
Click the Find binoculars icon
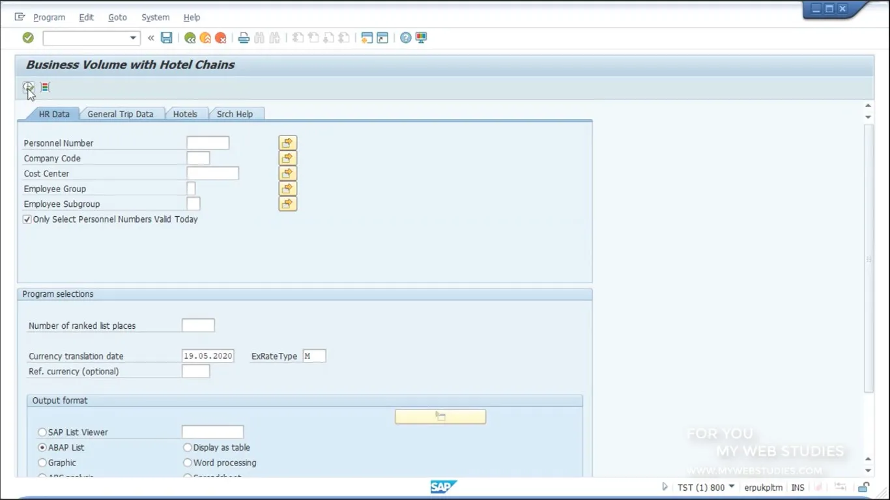(x=259, y=38)
